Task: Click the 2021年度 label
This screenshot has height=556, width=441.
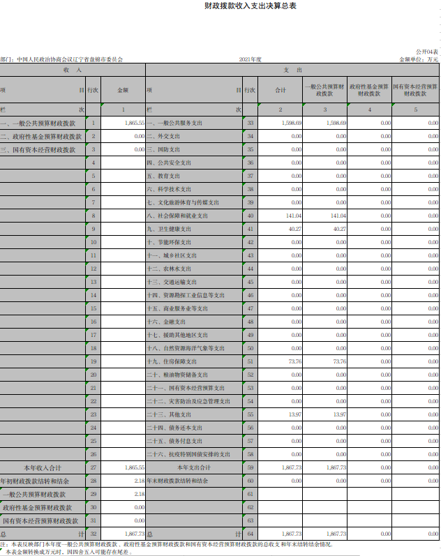Action: tap(250, 59)
